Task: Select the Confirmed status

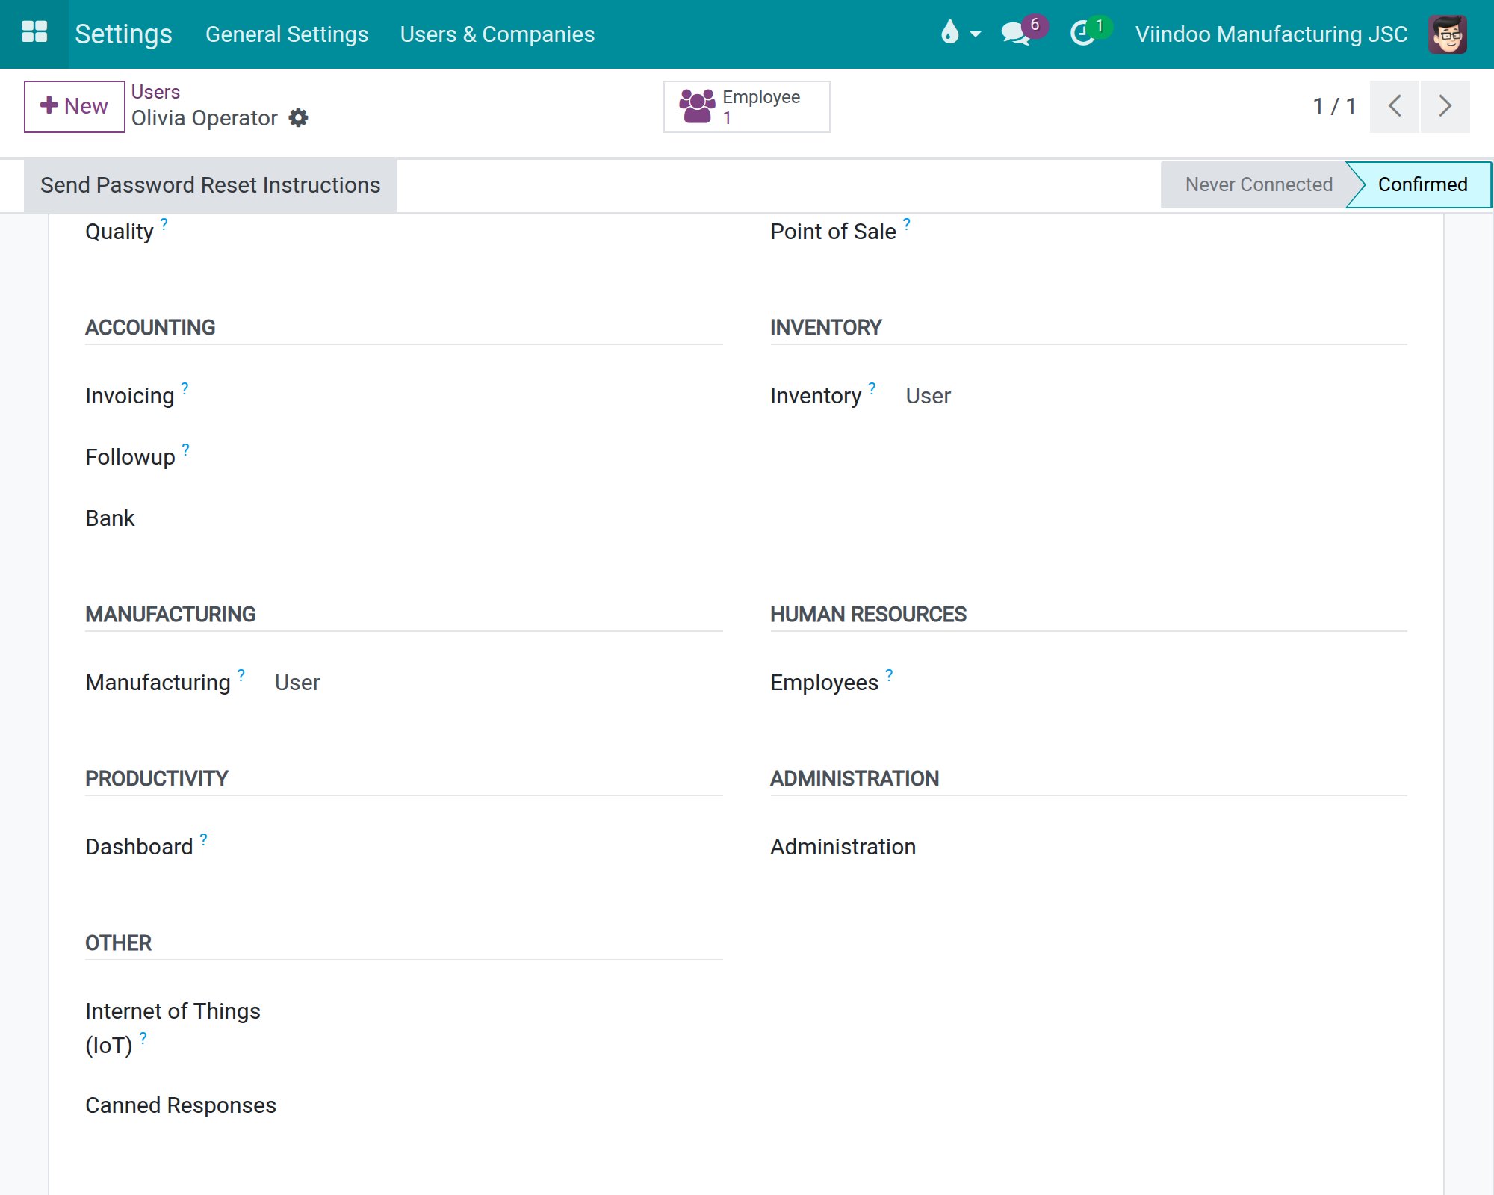Action: [x=1422, y=184]
